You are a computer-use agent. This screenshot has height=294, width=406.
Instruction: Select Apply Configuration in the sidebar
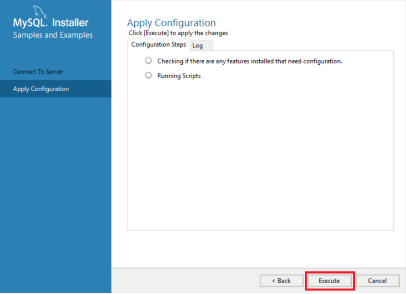(56, 89)
